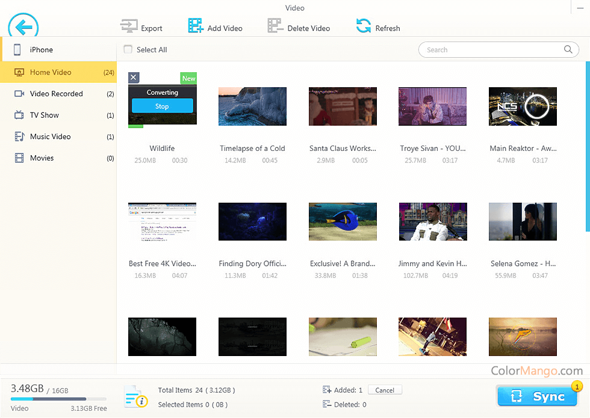Viewport: 590px width, 418px height.
Task: Select iPhone device in sidebar
Action: coord(42,50)
